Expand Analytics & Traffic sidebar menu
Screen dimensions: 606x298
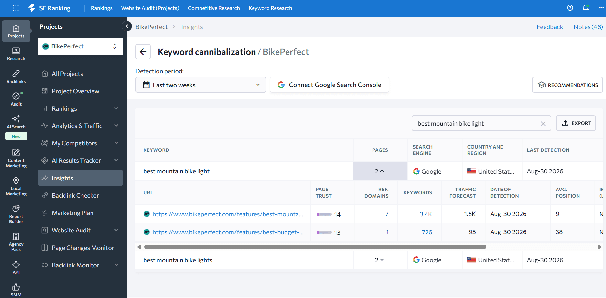tap(116, 126)
